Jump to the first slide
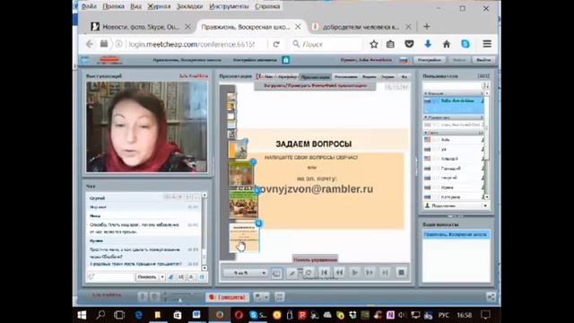This screenshot has height=323, width=574. pos(324,273)
